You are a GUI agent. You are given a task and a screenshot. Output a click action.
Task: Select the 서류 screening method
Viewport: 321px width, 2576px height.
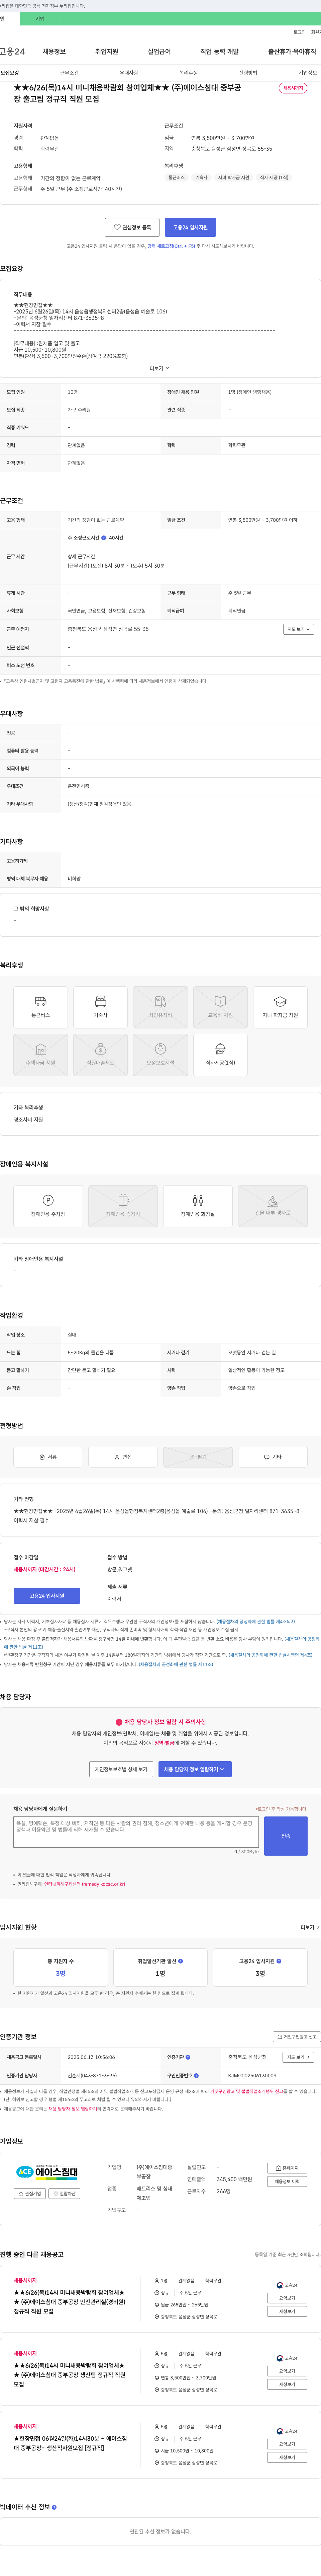pos(48,1457)
